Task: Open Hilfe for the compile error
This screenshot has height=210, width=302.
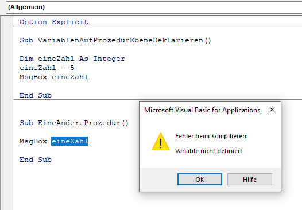Action: coord(250,180)
